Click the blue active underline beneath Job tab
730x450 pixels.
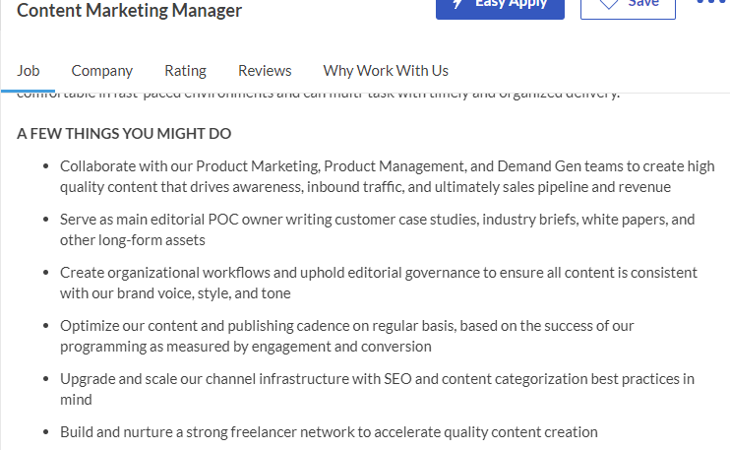[x=28, y=91]
